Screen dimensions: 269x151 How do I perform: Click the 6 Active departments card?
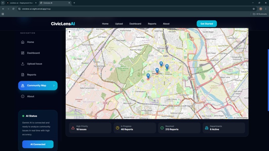pyautogui.click(x=224, y=128)
